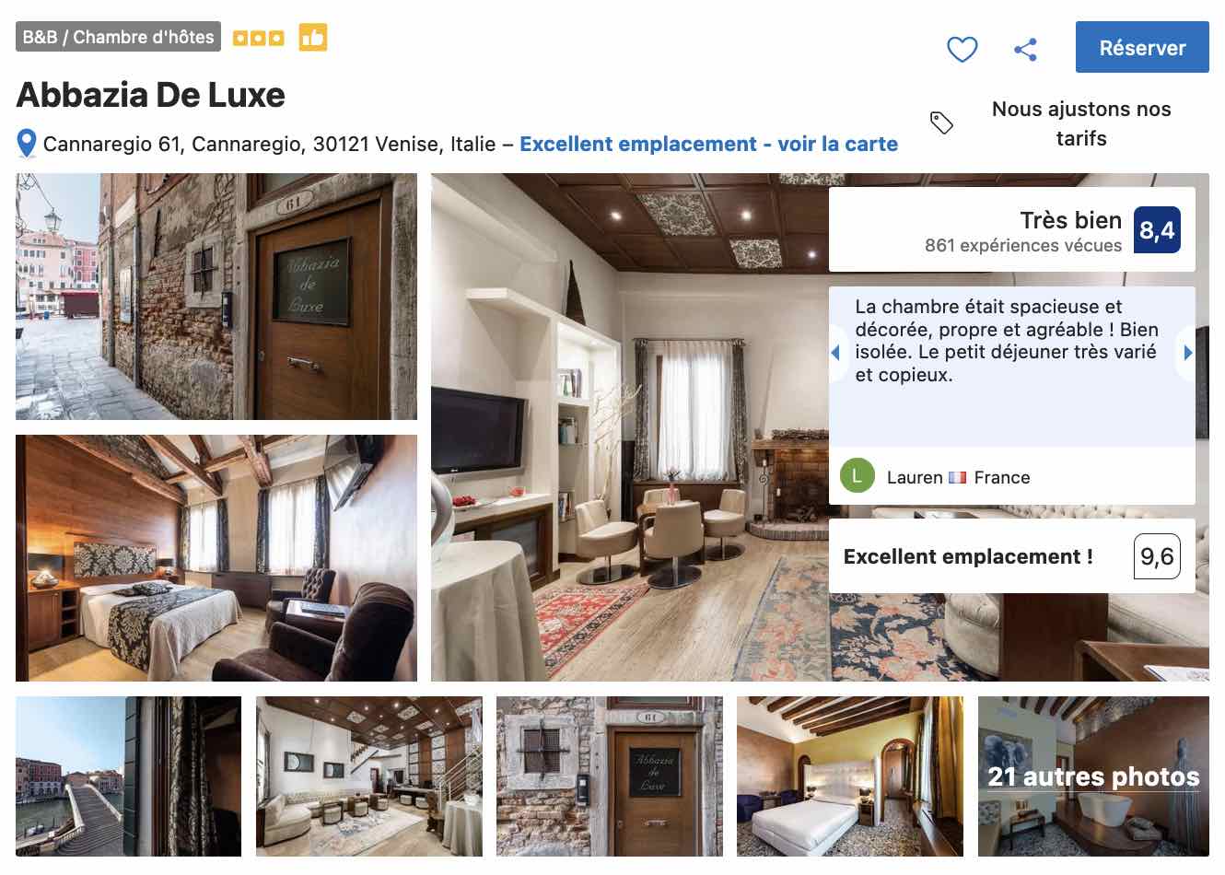Open the white bed room thumbnail
Image resolution: width=1225 pixels, height=875 pixels.
click(x=850, y=776)
